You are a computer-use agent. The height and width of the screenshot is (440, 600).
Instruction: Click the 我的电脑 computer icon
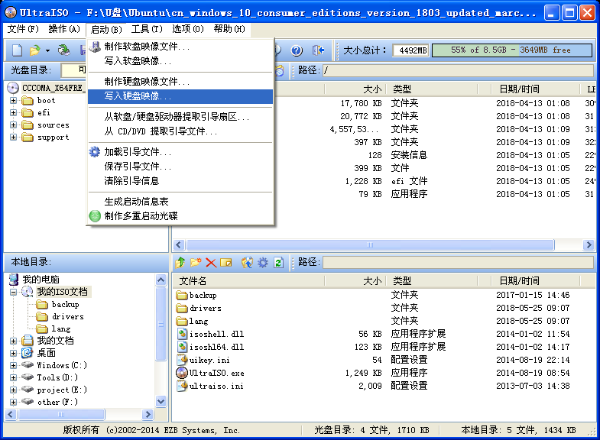pyautogui.click(x=14, y=280)
